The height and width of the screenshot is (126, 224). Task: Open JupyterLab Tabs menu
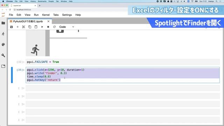pos(56,15)
